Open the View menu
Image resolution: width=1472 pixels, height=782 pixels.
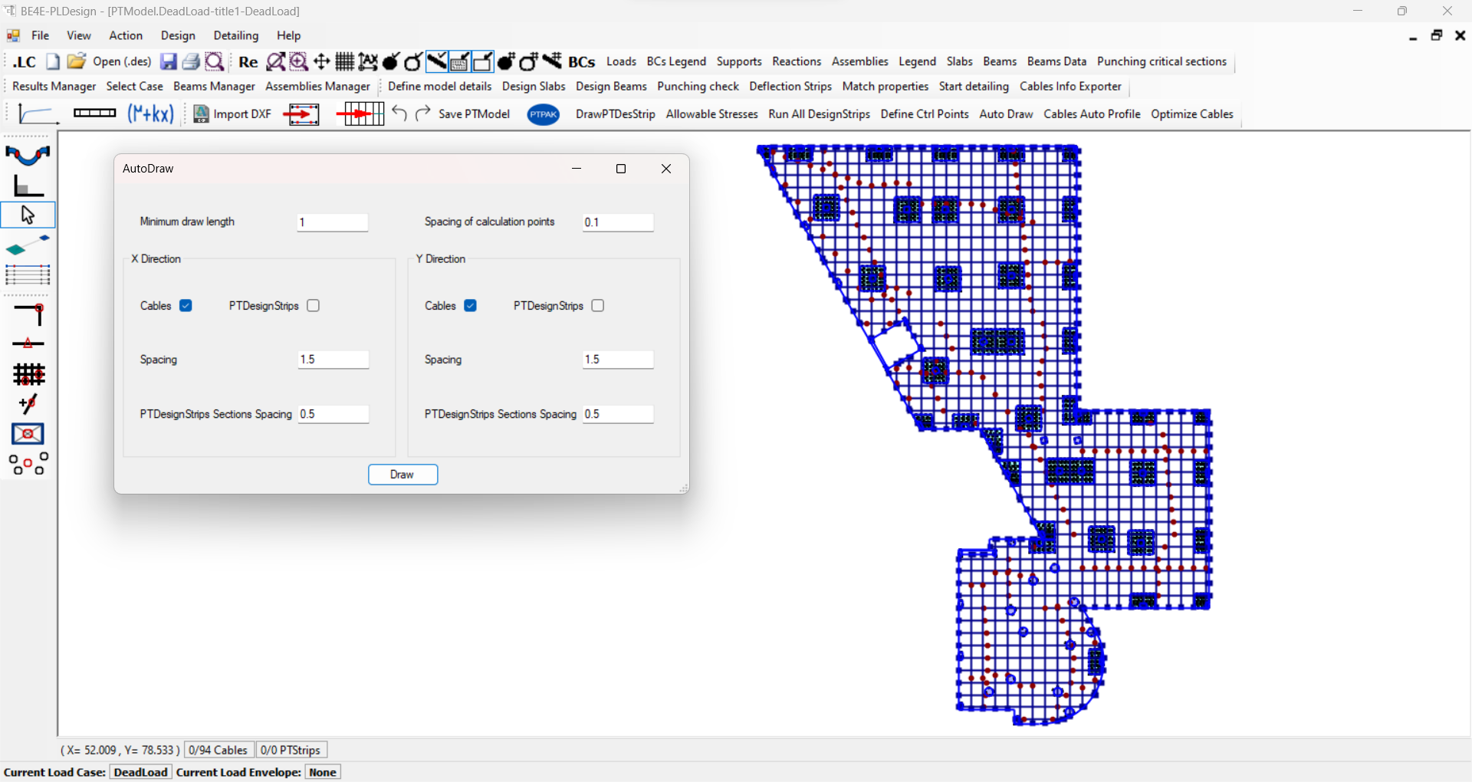point(79,35)
